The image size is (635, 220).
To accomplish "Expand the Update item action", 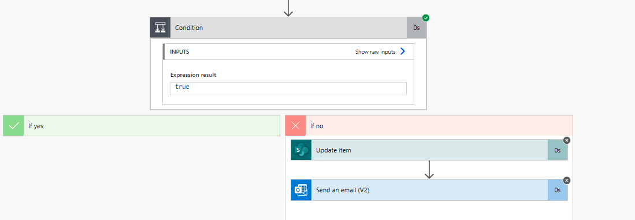I will (429, 150).
